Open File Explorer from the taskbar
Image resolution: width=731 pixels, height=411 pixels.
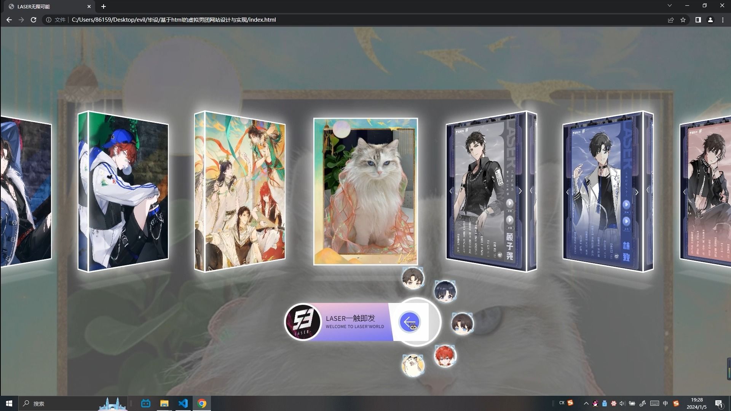click(164, 403)
